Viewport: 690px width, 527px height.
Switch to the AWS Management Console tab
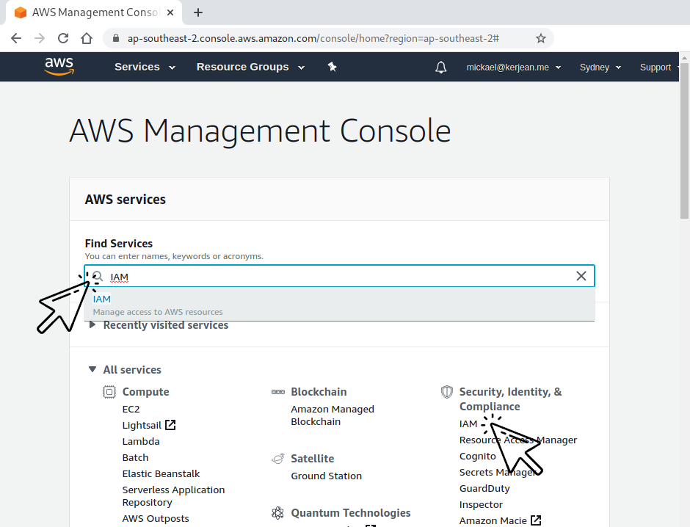pos(94,12)
